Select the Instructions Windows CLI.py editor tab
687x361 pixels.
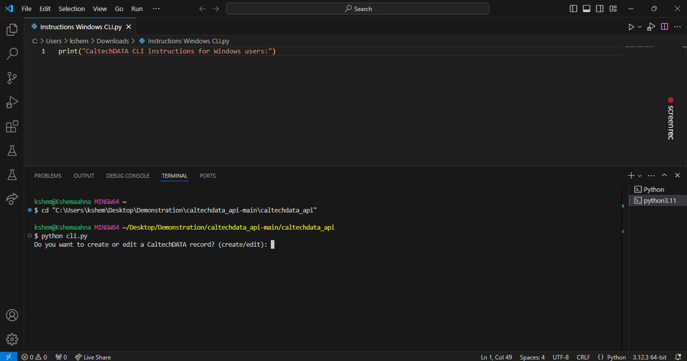pos(80,27)
